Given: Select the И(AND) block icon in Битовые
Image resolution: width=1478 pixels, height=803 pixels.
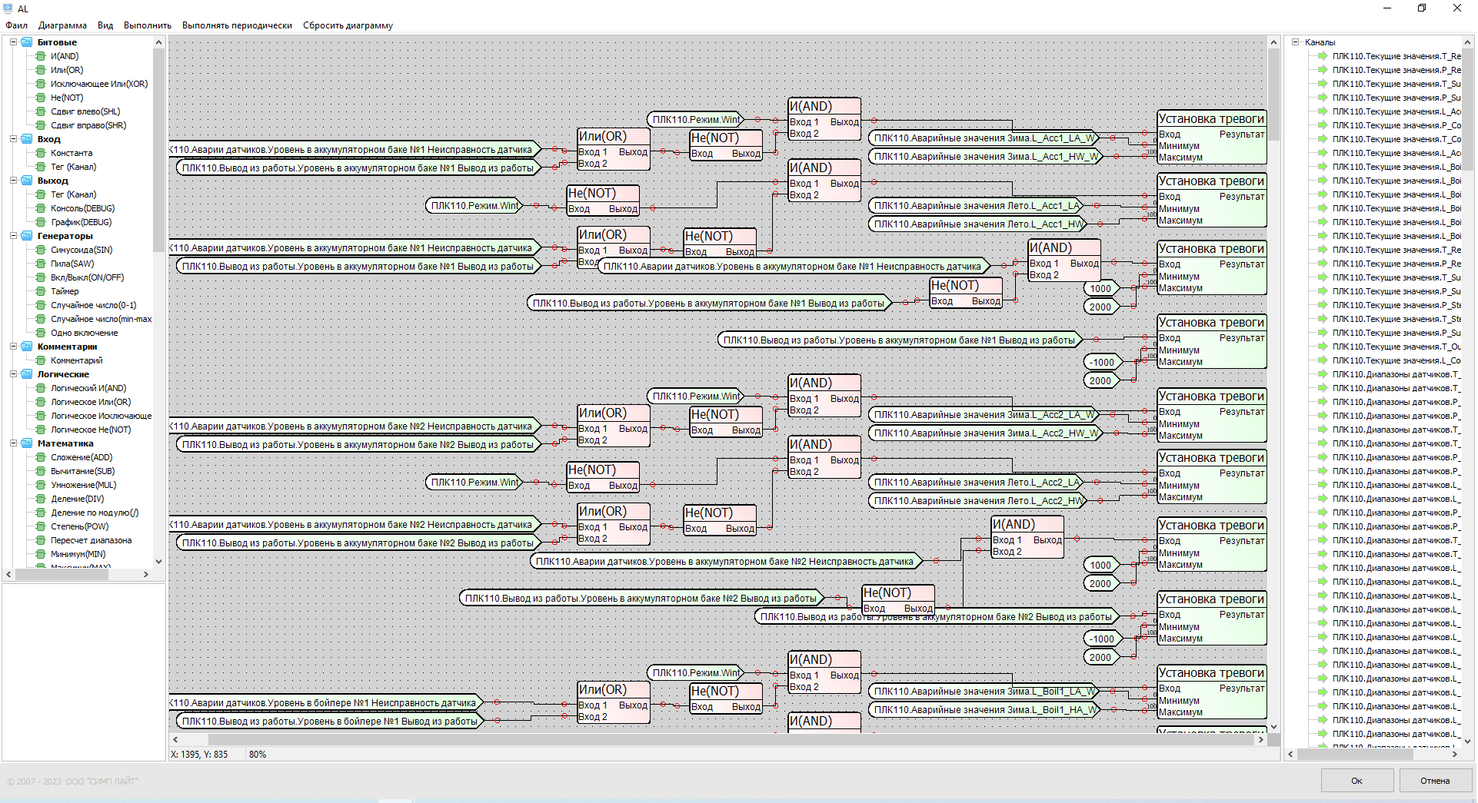Looking at the screenshot, I should pyautogui.click(x=41, y=56).
